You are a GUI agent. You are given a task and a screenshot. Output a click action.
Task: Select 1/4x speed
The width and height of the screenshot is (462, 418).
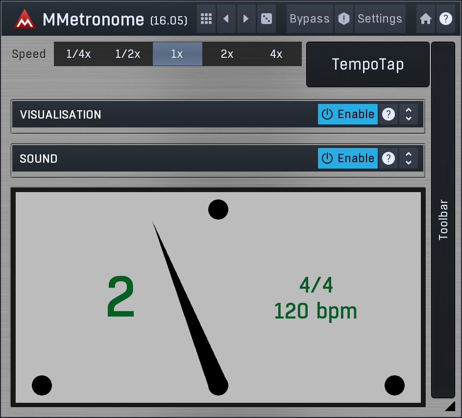(78, 54)
